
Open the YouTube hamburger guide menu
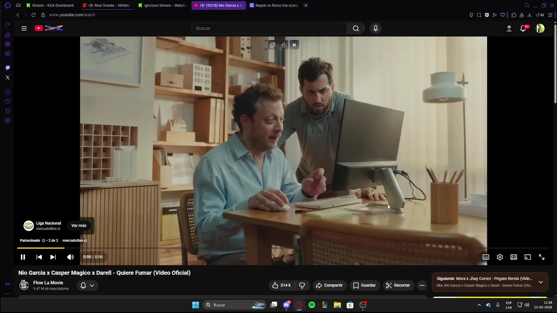click(24, 28)
